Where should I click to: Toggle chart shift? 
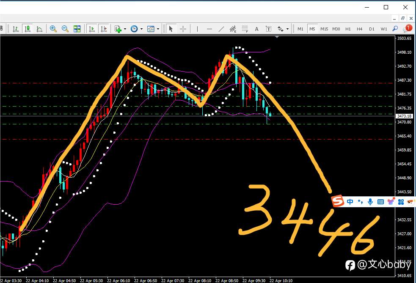pos(103,29)
